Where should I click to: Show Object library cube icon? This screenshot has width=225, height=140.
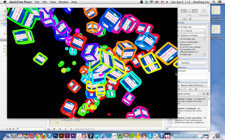click(190, 89)
